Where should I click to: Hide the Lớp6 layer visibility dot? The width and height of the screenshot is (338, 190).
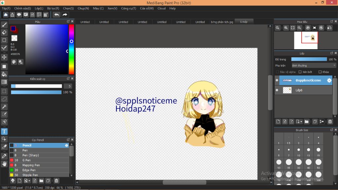point(277,90)
